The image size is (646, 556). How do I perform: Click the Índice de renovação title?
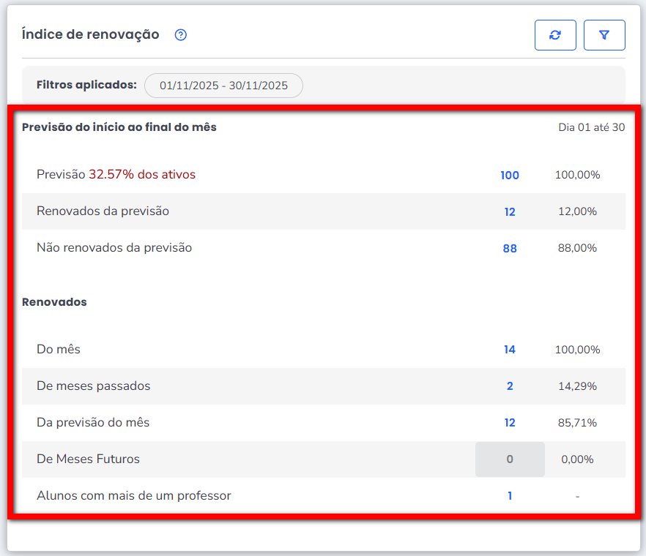click(x=90, y=34)
